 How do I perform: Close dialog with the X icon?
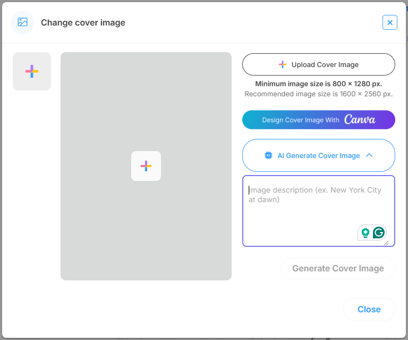pyautogui.click(x=389, y=22)
